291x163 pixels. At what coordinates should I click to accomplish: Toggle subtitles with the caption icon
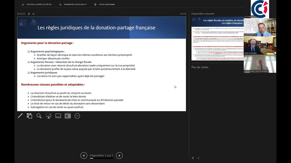pos(58,116)
